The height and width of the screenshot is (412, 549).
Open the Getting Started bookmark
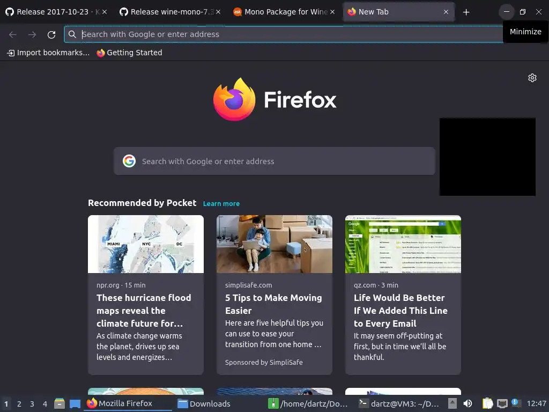130,53
